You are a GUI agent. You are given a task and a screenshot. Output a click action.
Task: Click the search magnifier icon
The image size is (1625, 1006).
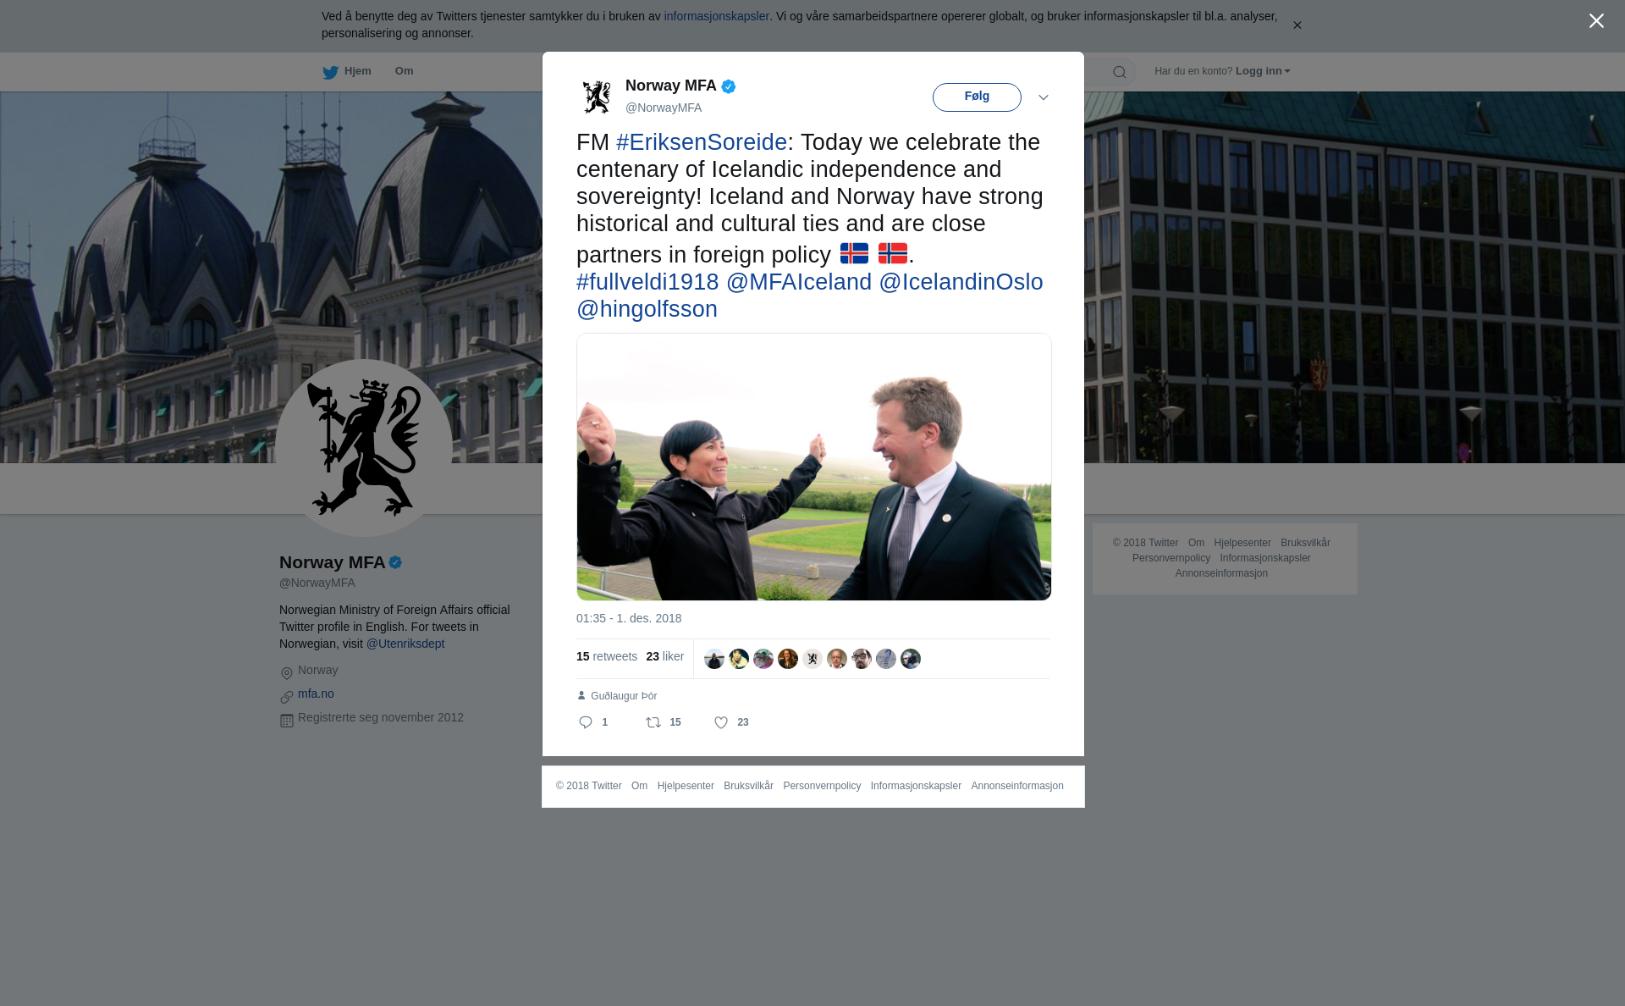point(1120,72)
